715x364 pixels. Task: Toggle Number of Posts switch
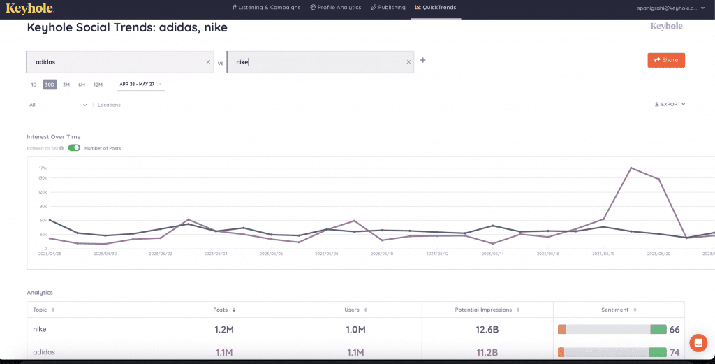coord(74,148)
